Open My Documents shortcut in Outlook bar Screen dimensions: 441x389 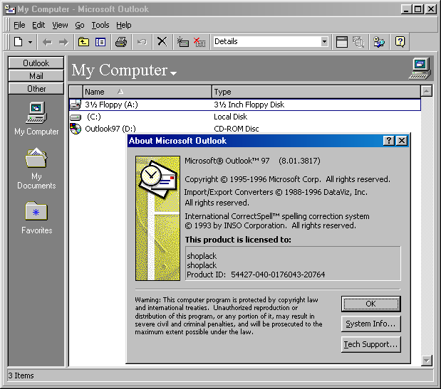coord(36,169)
